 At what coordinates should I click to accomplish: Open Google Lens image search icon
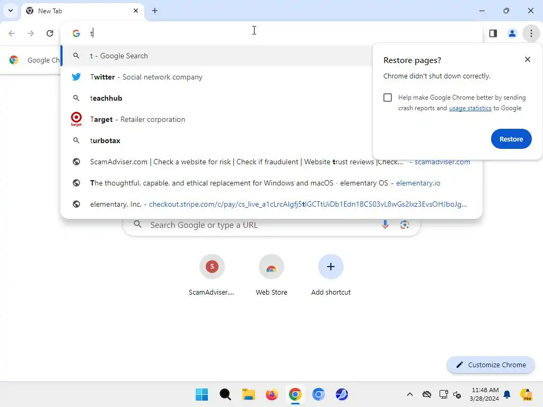point(405,225)
